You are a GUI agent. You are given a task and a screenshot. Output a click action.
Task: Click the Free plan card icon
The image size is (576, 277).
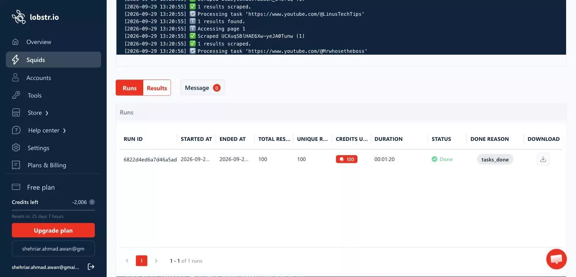tap(16, 187)
